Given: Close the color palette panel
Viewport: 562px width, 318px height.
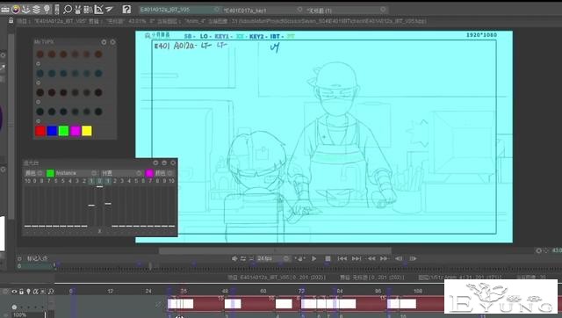Looking at the screenshot, I should click(x=113, y=42).
